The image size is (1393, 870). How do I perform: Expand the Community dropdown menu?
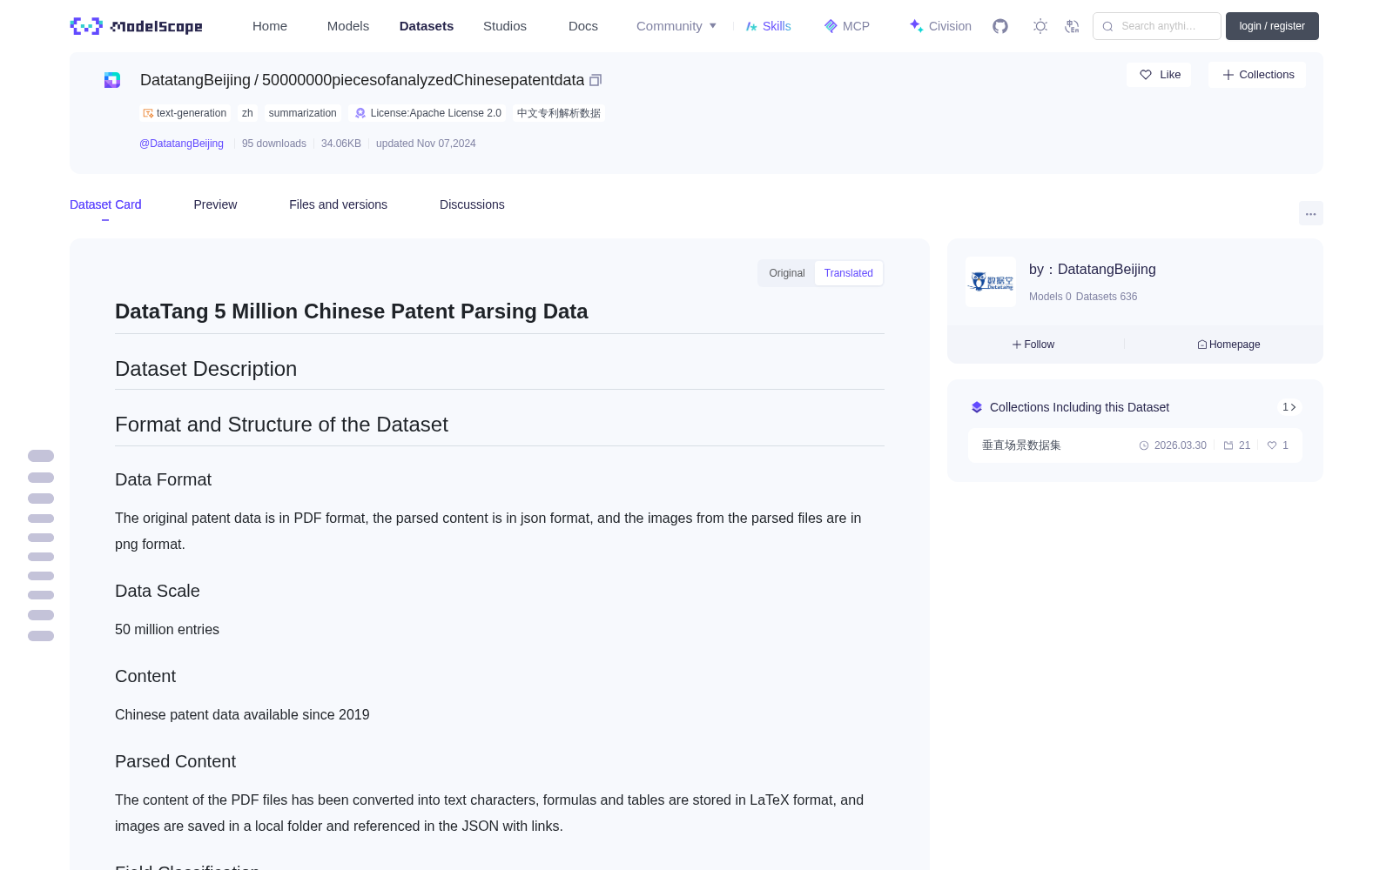676,26
